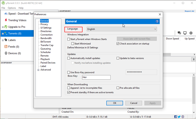Select BitTorrent in preferences tree

[45, 42]
